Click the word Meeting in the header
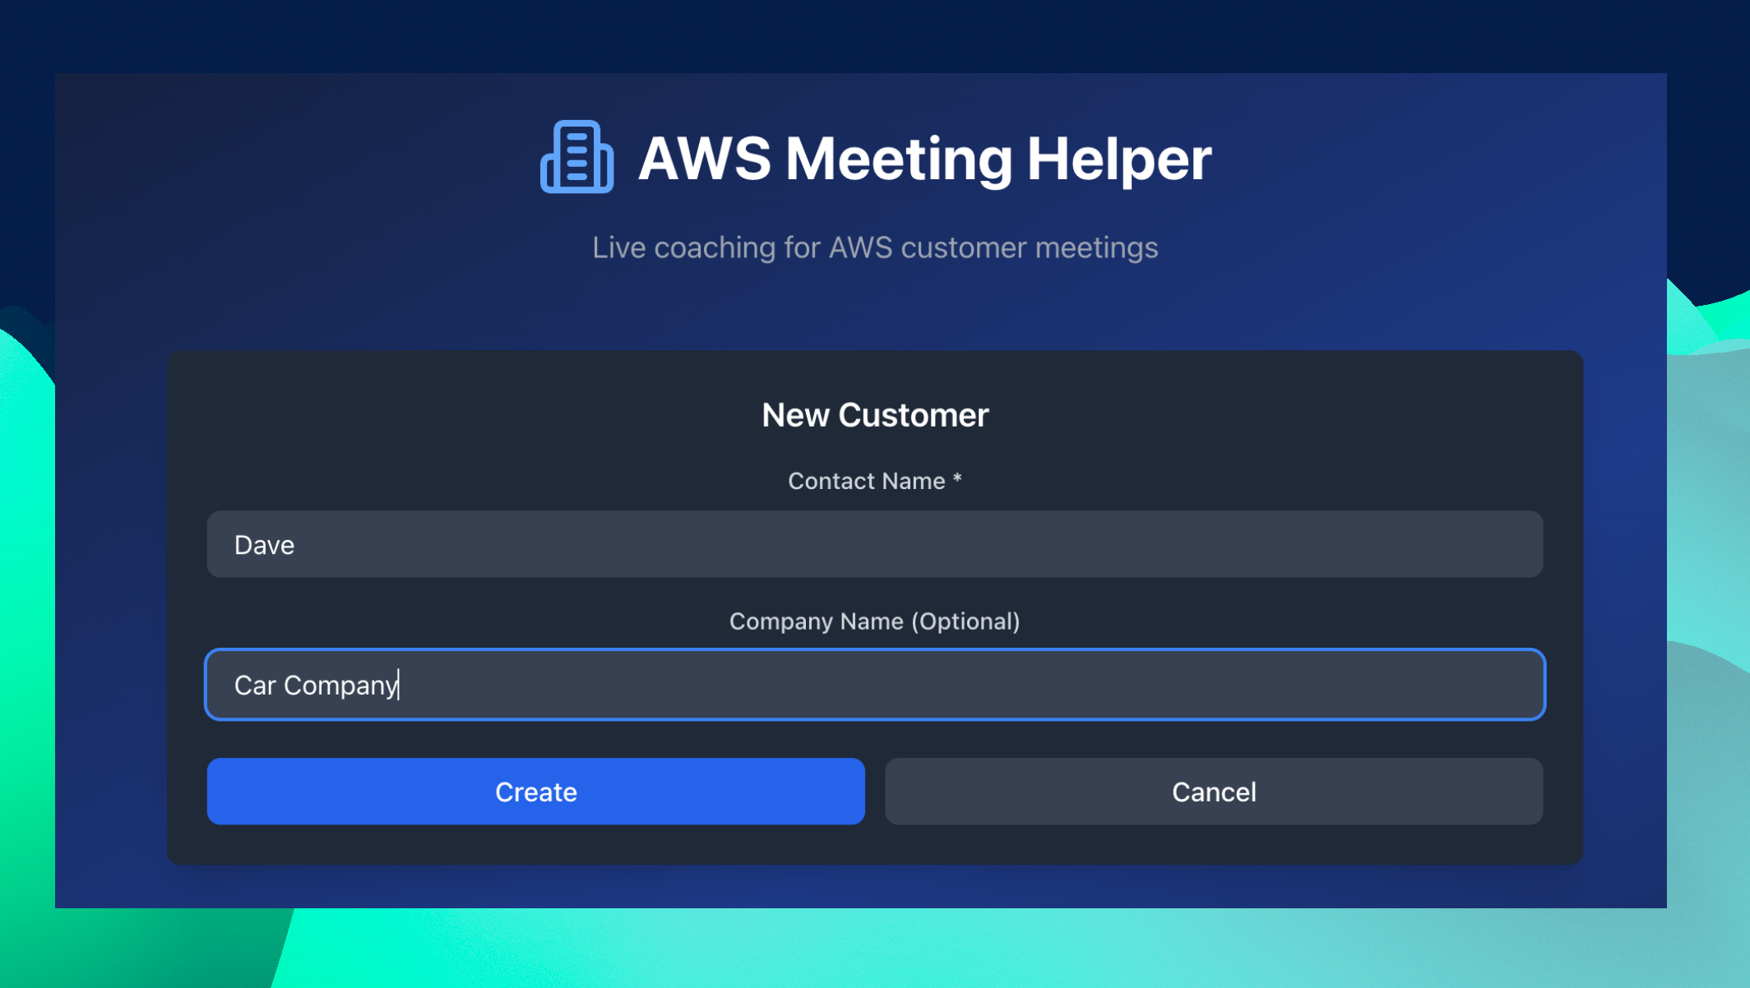Image resolution: width=1750 pixels, height=988 pixels. tap(898, 158)
